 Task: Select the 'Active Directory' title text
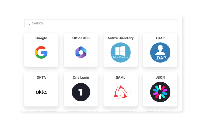pyautogui.click(x=121, y=38)
